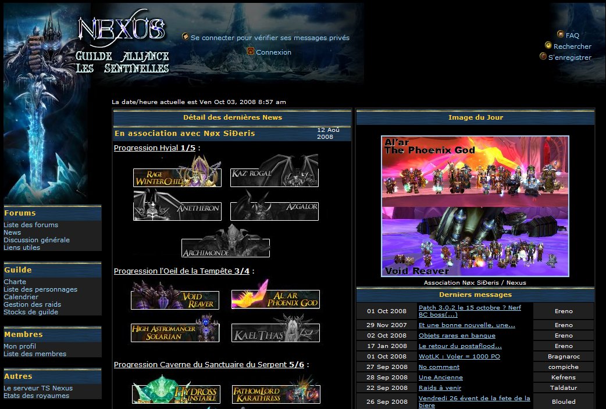Open the Archimonde boss banner
This screenshot has width=606, height=409.
pyautogui.click(x=226, y=247)
